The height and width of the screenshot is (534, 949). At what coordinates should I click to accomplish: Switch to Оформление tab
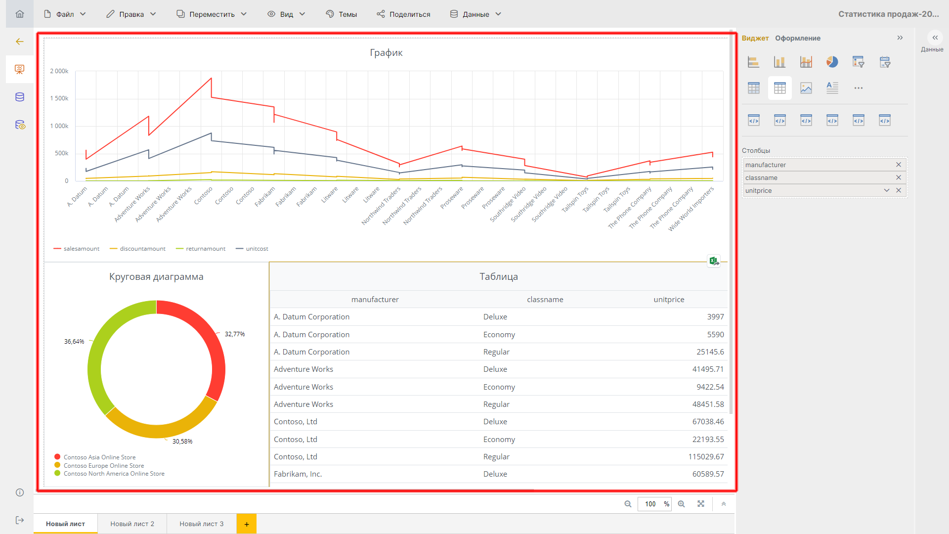point(797,38)
